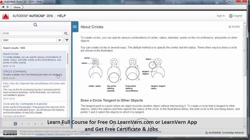Click 'Draw a Circle Tangent to Other Objects' heading
Screen dimensions: 250x140
[112, 100]
